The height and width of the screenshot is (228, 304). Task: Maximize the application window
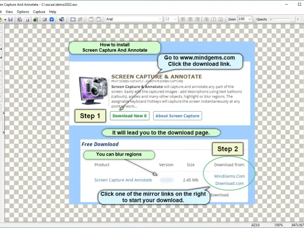299,4
